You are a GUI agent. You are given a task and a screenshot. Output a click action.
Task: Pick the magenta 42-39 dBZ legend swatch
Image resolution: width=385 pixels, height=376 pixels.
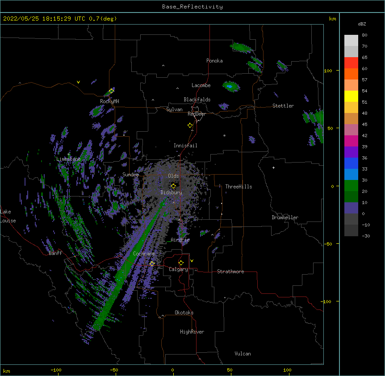coord(351,141)
